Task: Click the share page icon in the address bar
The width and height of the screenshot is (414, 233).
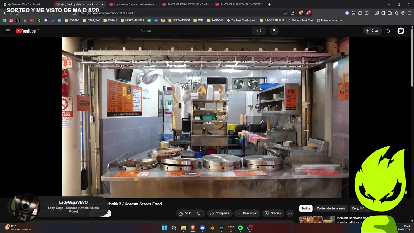Action: (292, 13)
